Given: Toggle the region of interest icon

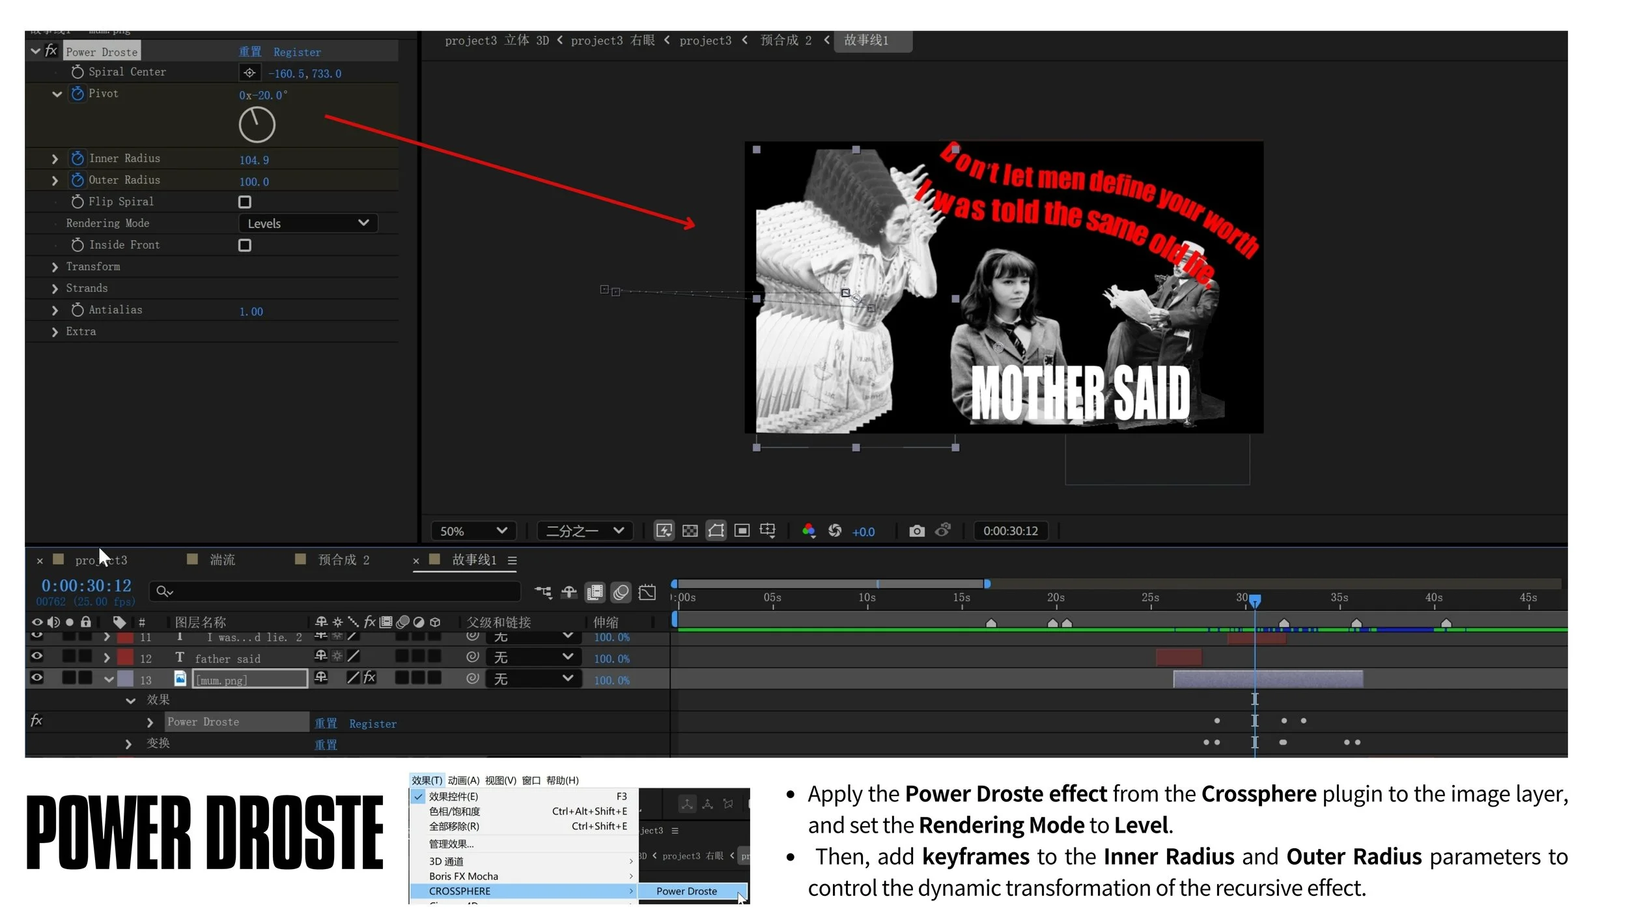Looking at the screenshot, I should tap(742, 531).
